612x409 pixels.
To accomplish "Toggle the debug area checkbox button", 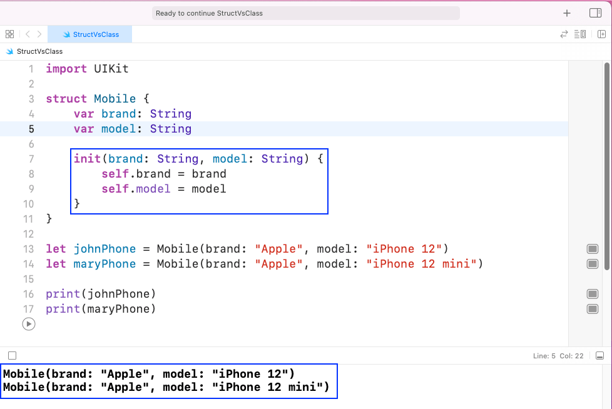I will pyautogui.click(x=12, y=356).
